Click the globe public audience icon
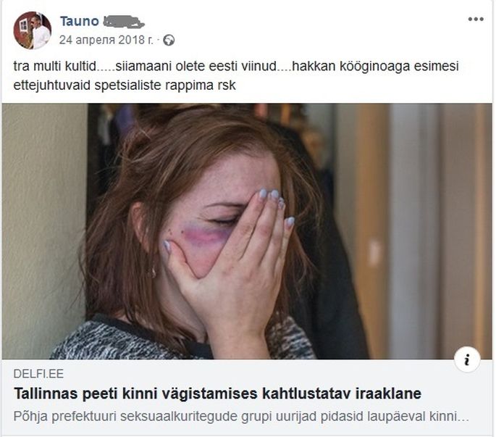 (169, 40)
